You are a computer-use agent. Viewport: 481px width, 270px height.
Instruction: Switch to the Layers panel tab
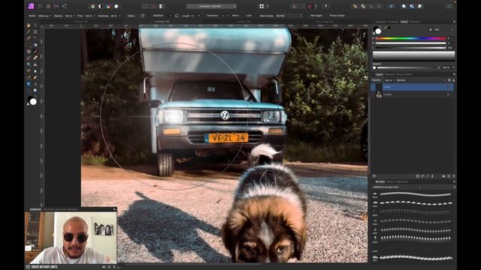[379, 74]
